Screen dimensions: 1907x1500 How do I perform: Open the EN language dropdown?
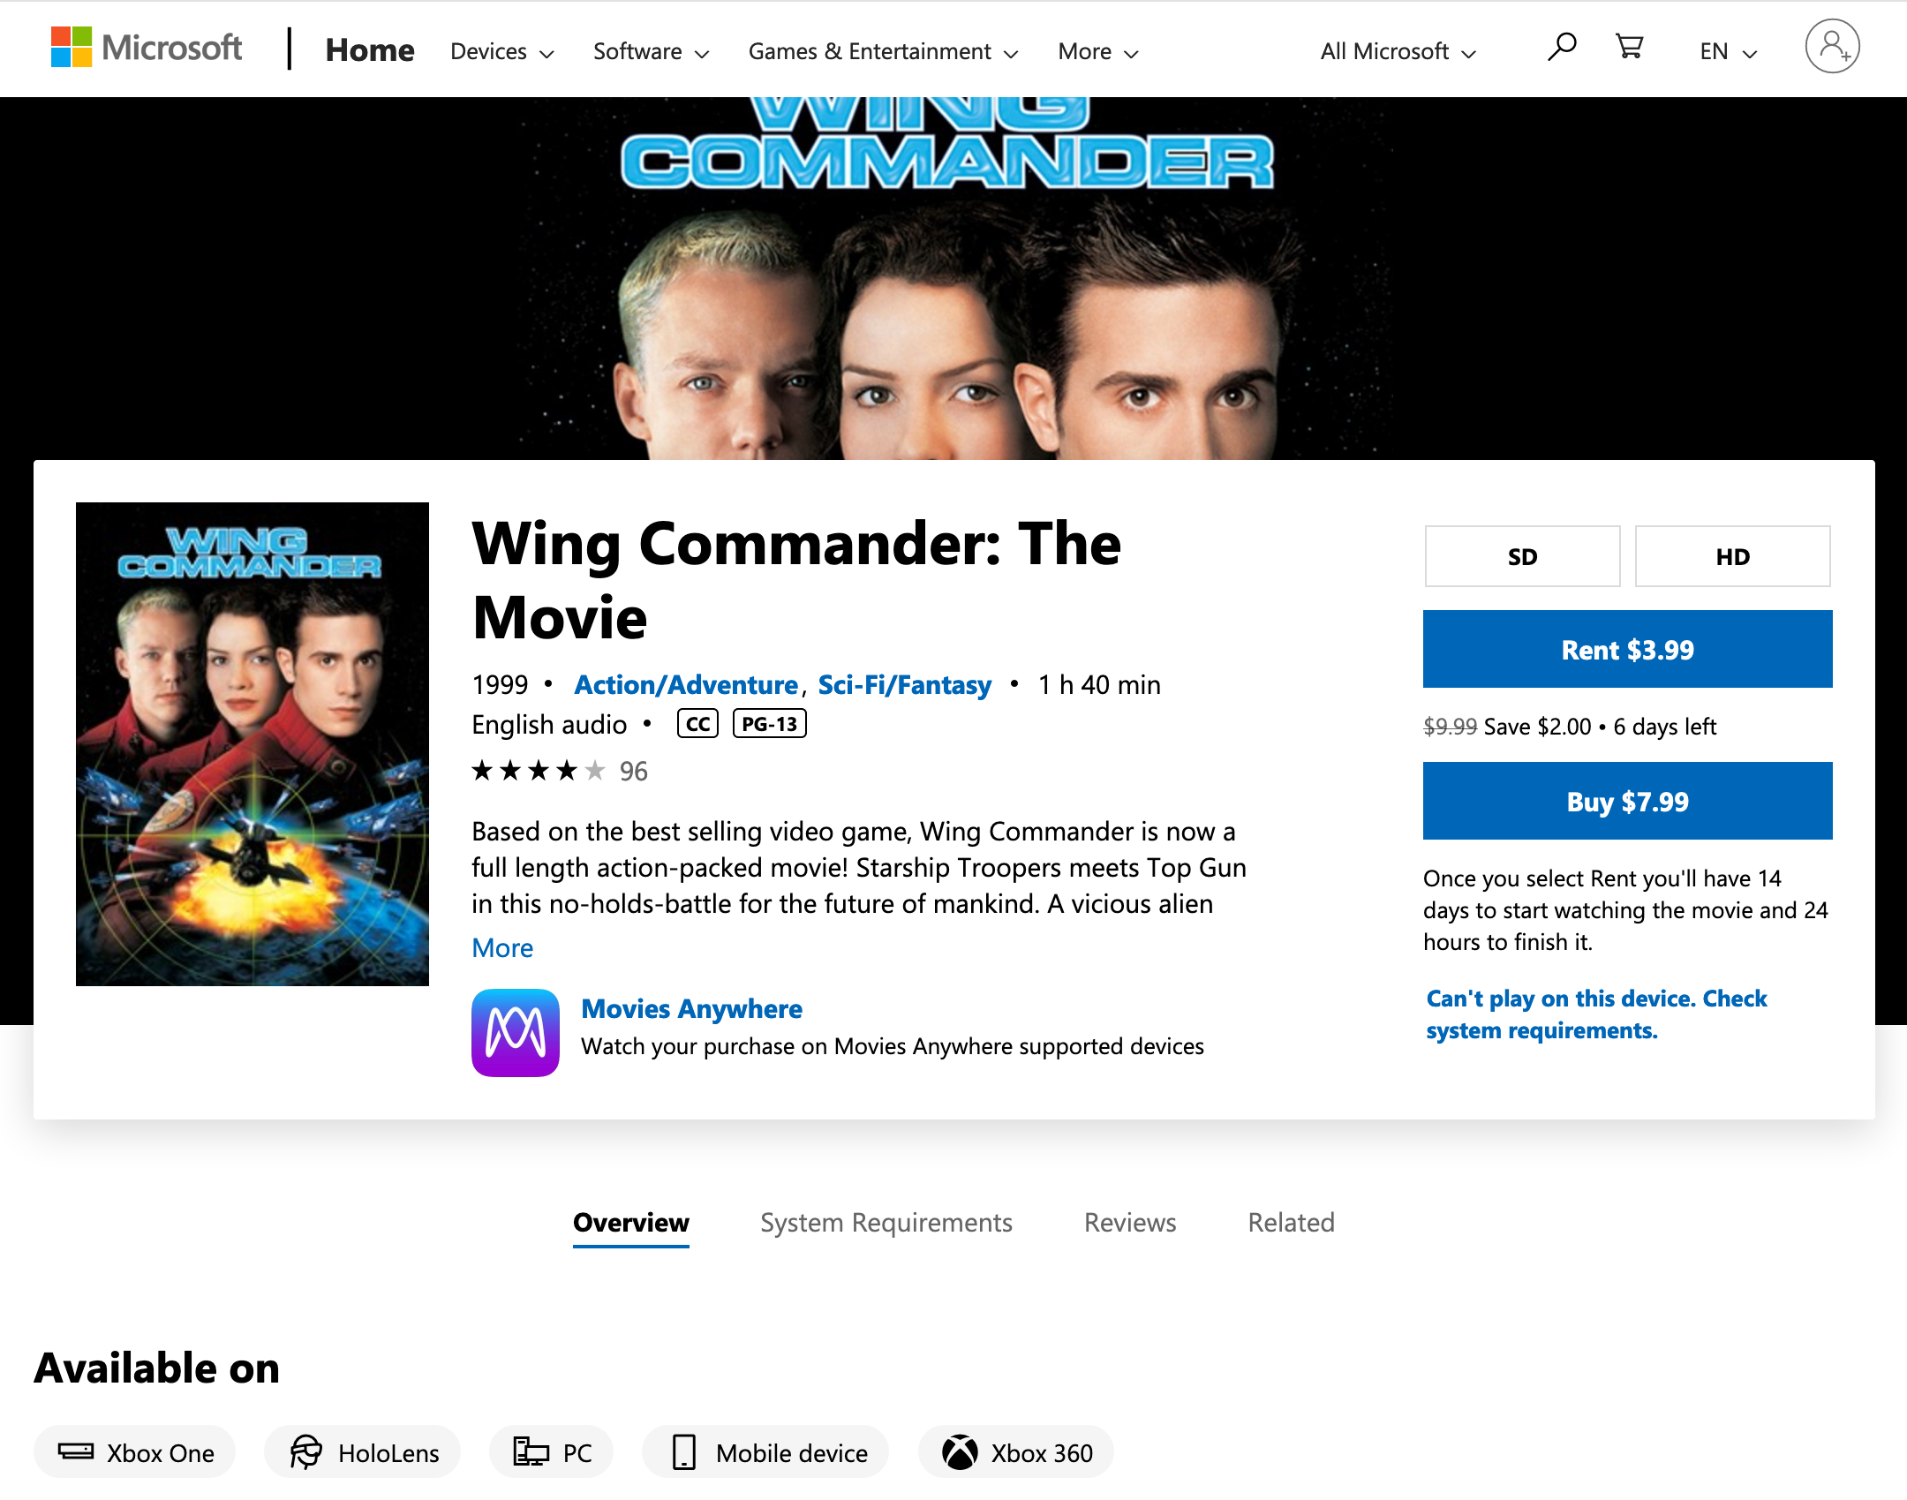(x=1729, y=52)
